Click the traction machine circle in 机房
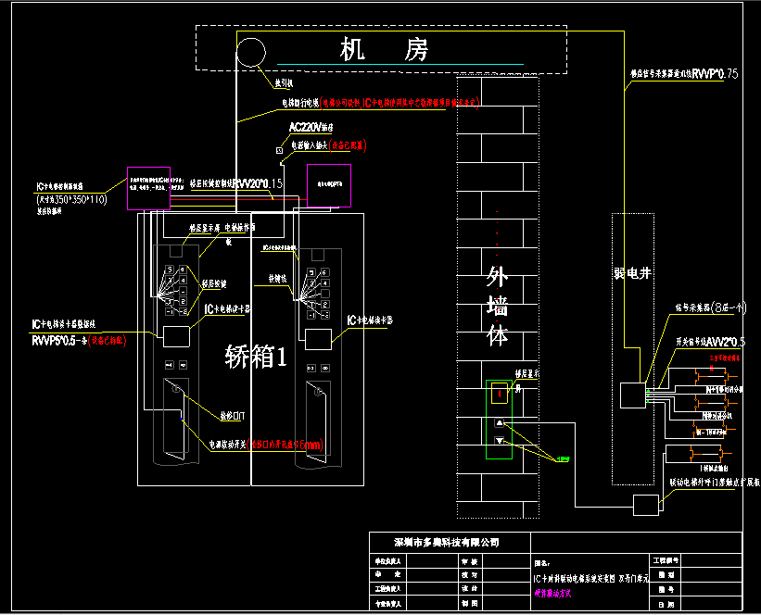The width and height of the screenshot is (761, 615). click(250, 53)
